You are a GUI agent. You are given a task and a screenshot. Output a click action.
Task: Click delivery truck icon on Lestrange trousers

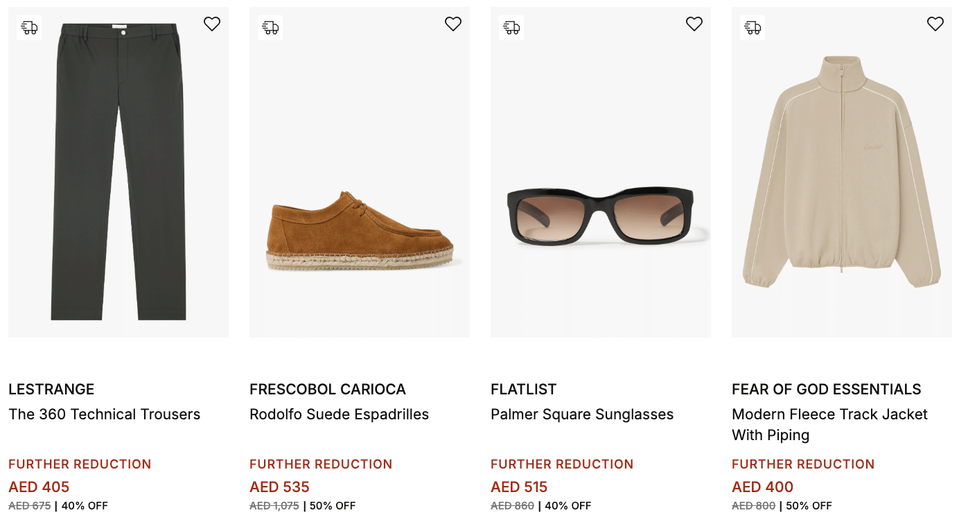pos(29,28)
